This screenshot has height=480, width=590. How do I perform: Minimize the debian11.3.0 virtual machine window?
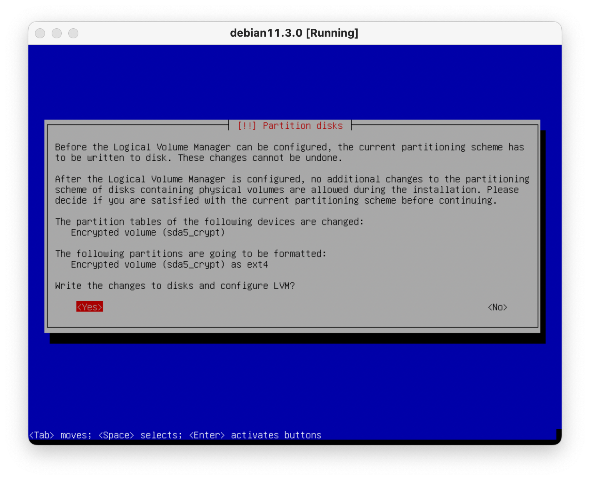click(x=57, y=33)
